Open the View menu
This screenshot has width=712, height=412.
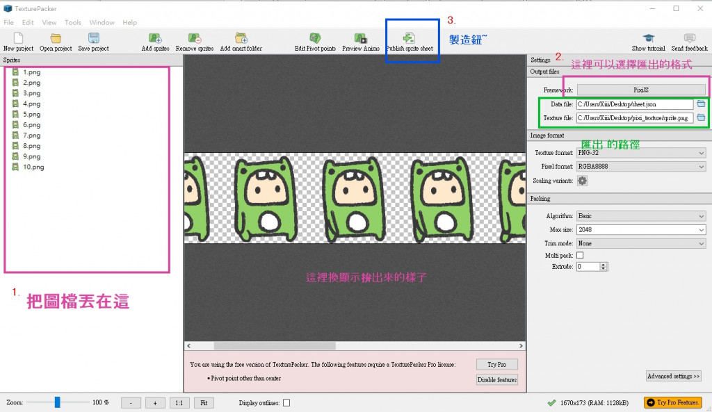(x=49, y=22)
